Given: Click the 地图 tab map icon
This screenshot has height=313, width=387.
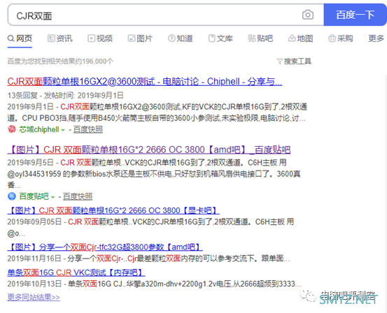Looking at the screenshot, I should click(292, 38).
